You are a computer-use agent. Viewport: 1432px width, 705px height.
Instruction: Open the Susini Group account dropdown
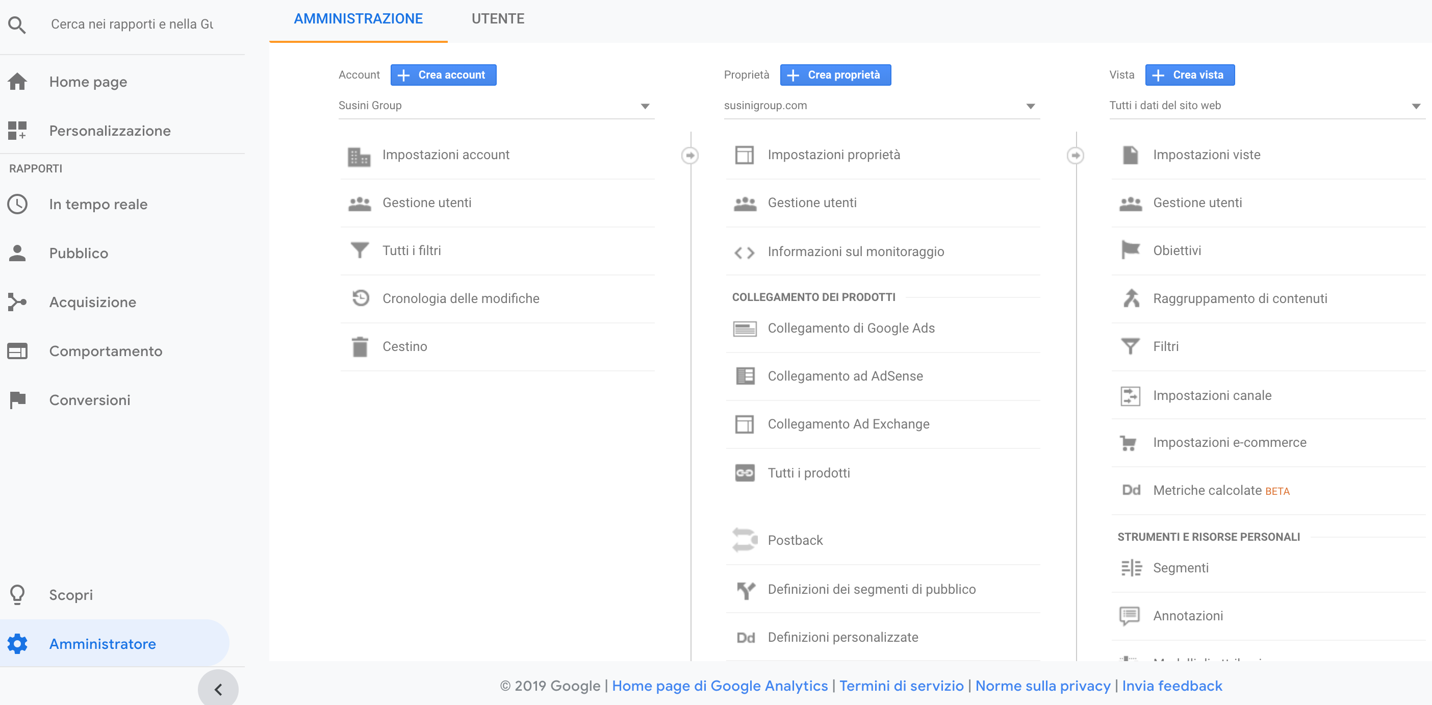(x=496, y=105)
